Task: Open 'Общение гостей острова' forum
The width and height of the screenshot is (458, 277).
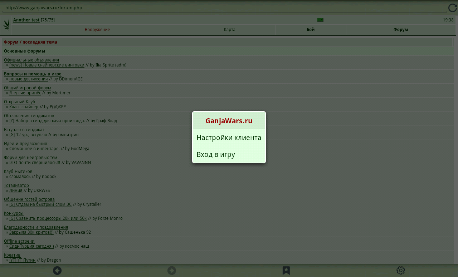Action: [x=29, y=199]
